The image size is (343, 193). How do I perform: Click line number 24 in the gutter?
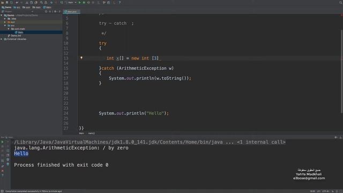66,113
